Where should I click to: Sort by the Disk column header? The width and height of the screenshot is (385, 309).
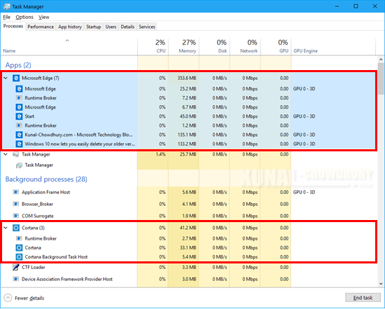(214, 46)
